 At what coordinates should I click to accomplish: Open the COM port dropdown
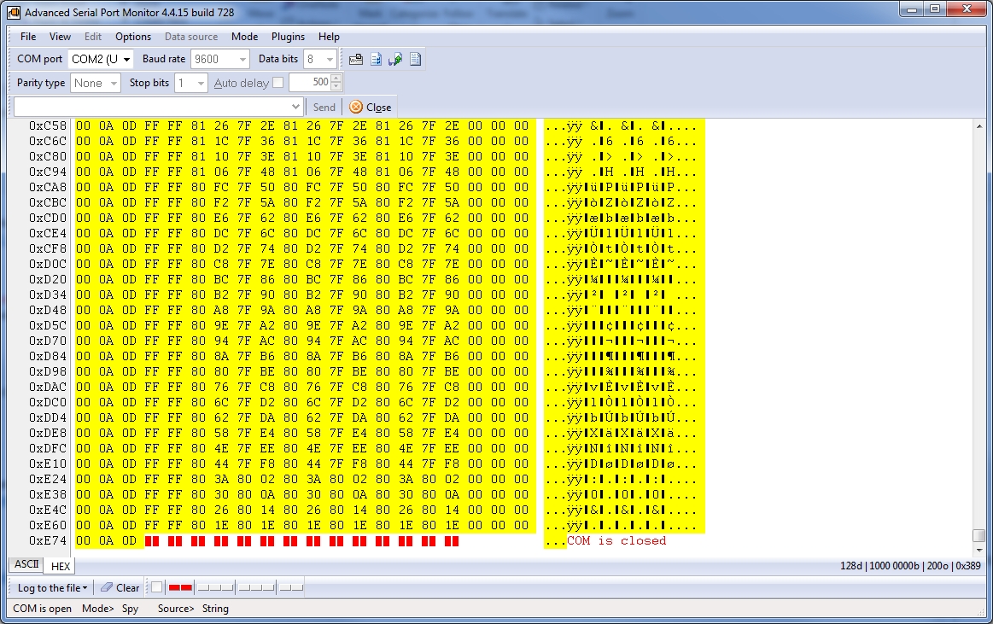coord(126,59)
